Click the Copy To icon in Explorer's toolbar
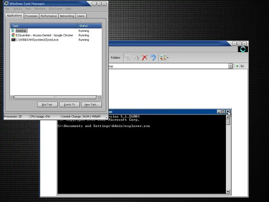The image size is (269, 202). coord(137,58)
